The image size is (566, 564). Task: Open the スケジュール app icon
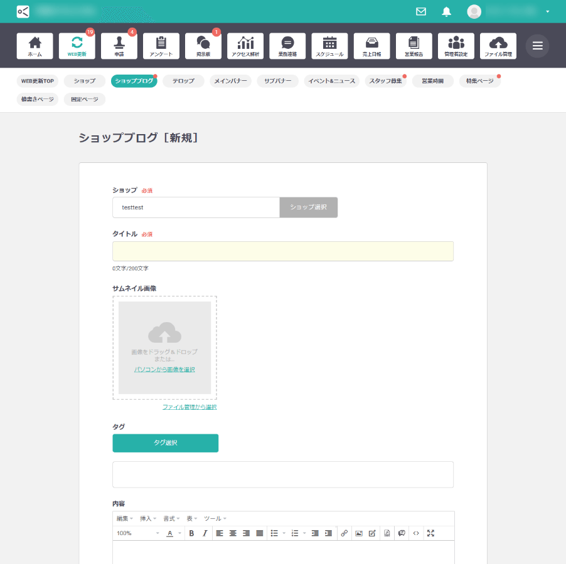point(330,45)
